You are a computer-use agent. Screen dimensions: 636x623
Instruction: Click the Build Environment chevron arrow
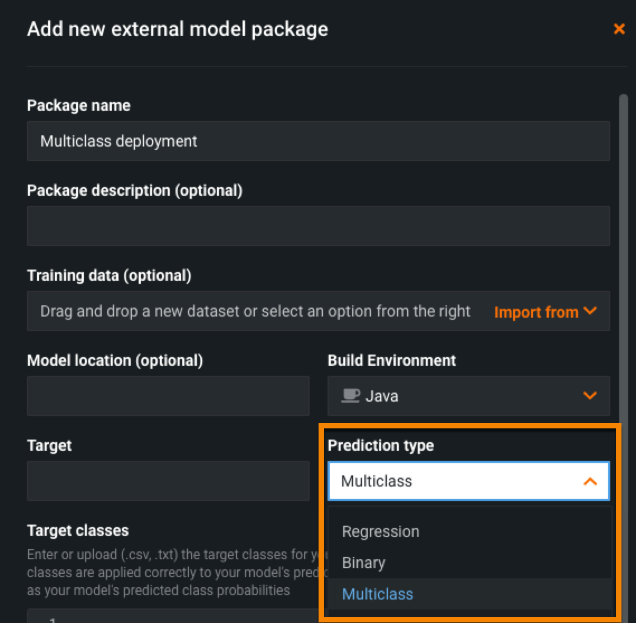(x=590, y=395)
